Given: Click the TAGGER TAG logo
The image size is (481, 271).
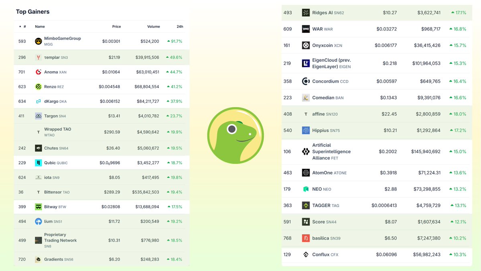Looking at the screenshot, I should point(306,205).
